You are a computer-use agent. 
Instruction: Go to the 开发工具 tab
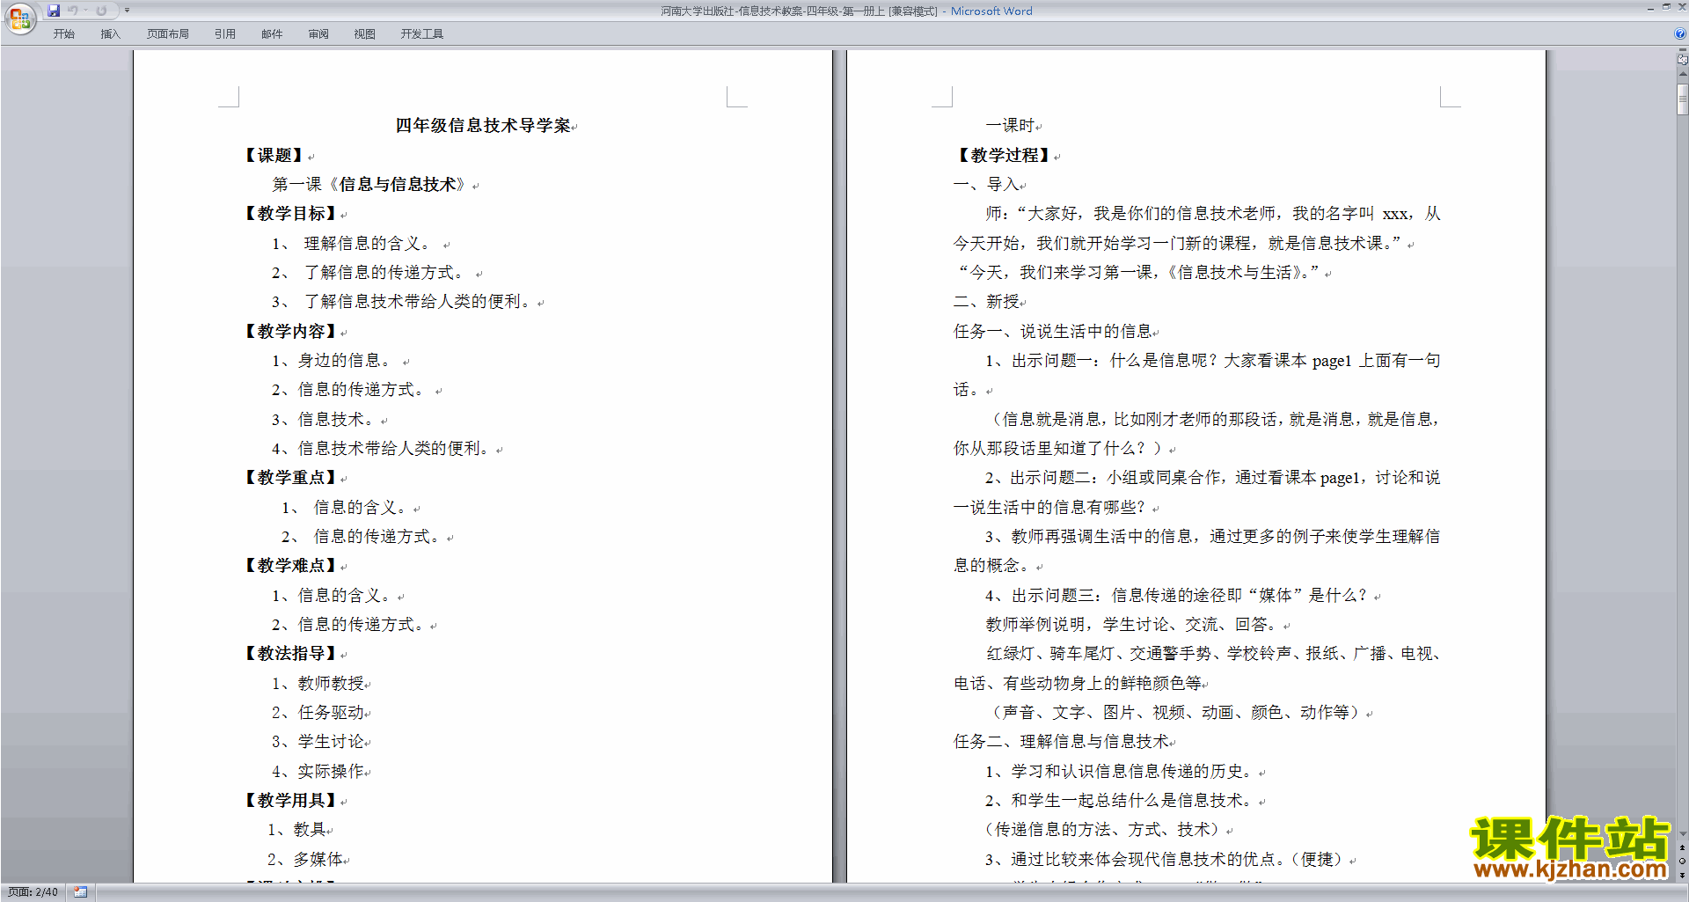pyautogui.click(x=421, y=34)
